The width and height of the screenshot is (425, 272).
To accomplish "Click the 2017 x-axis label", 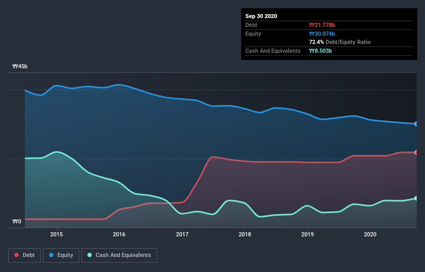I will pyautogui.click(x=182, y=234).
